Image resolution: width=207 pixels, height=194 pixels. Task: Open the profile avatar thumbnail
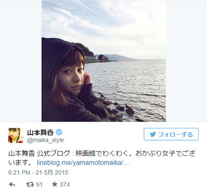pyautogui.click(x=16, y=135)
